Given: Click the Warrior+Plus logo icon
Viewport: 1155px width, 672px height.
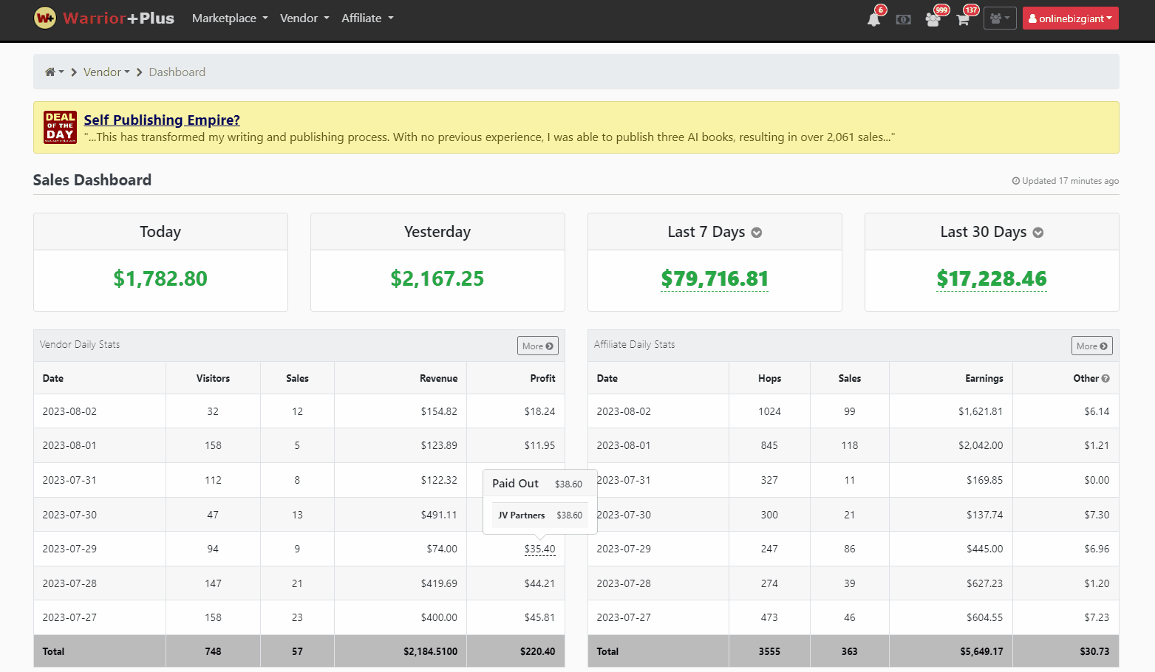Looking at the screenshot, I should pyautogui.click(x=45, y=18).
